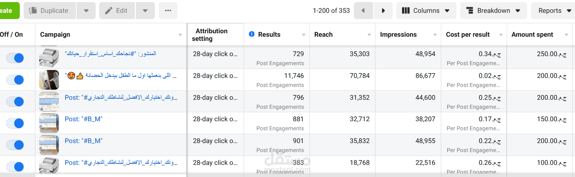
Task: Open the first "Post: #B_M" campaign link
Action: [x=84, y=119]
